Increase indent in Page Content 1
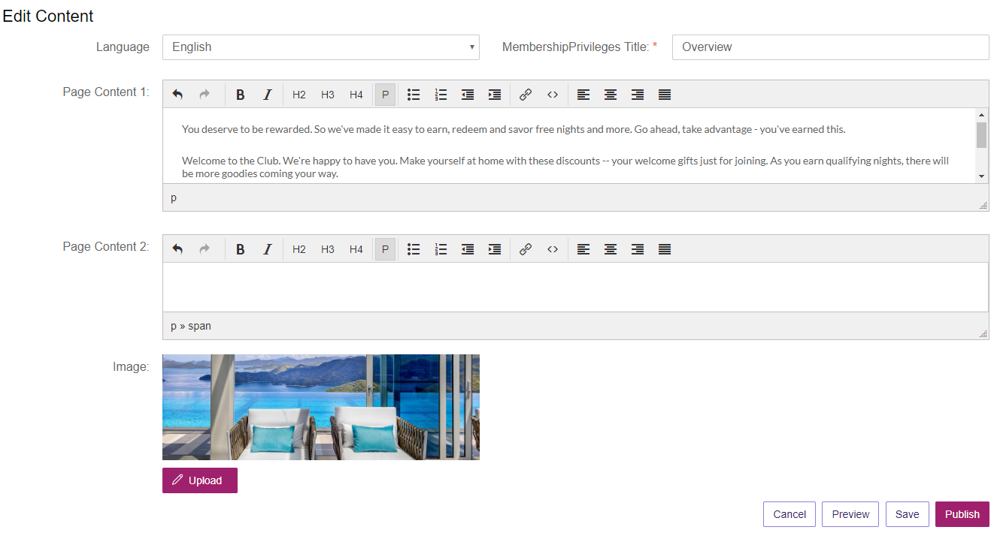The height and width of the screenshot is (536, 994). click(x=495, y=95)
